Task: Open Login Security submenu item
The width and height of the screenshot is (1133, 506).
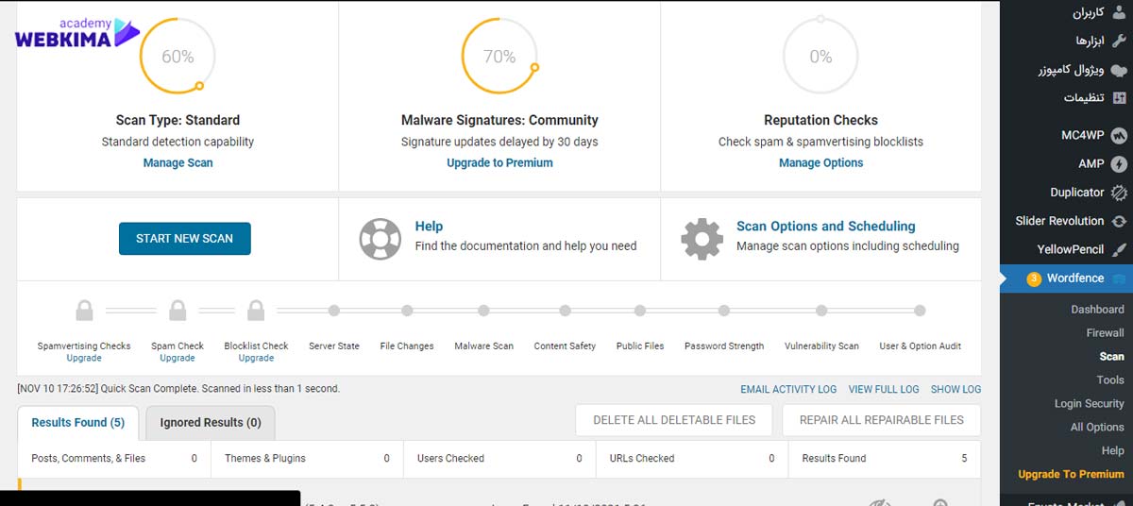Action: (x=1090, y=403)
